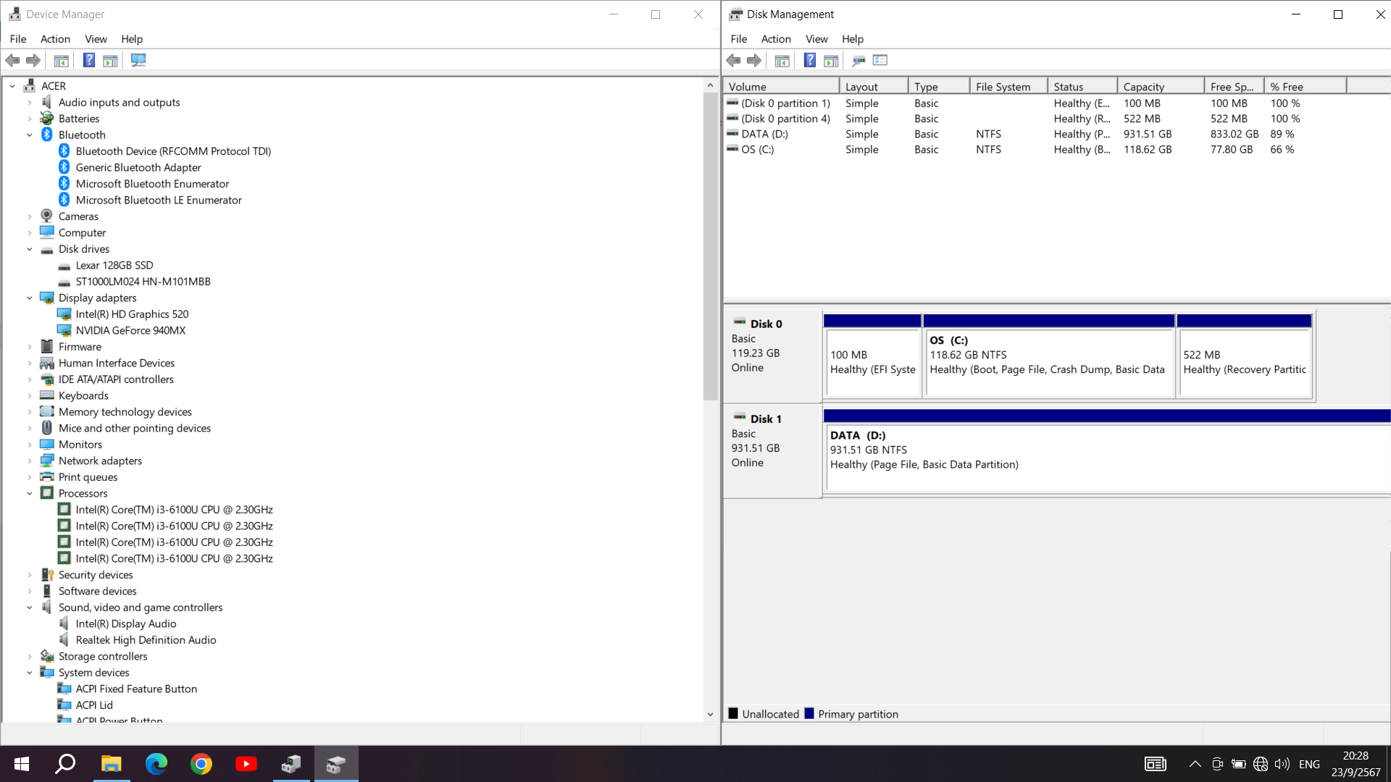Open File Explorer from taskbar
Viewport: 1391px width, 782px height.
tap(111, 764)
